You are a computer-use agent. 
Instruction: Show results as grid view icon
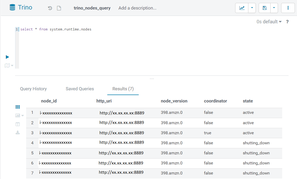[x=18, y=107]
